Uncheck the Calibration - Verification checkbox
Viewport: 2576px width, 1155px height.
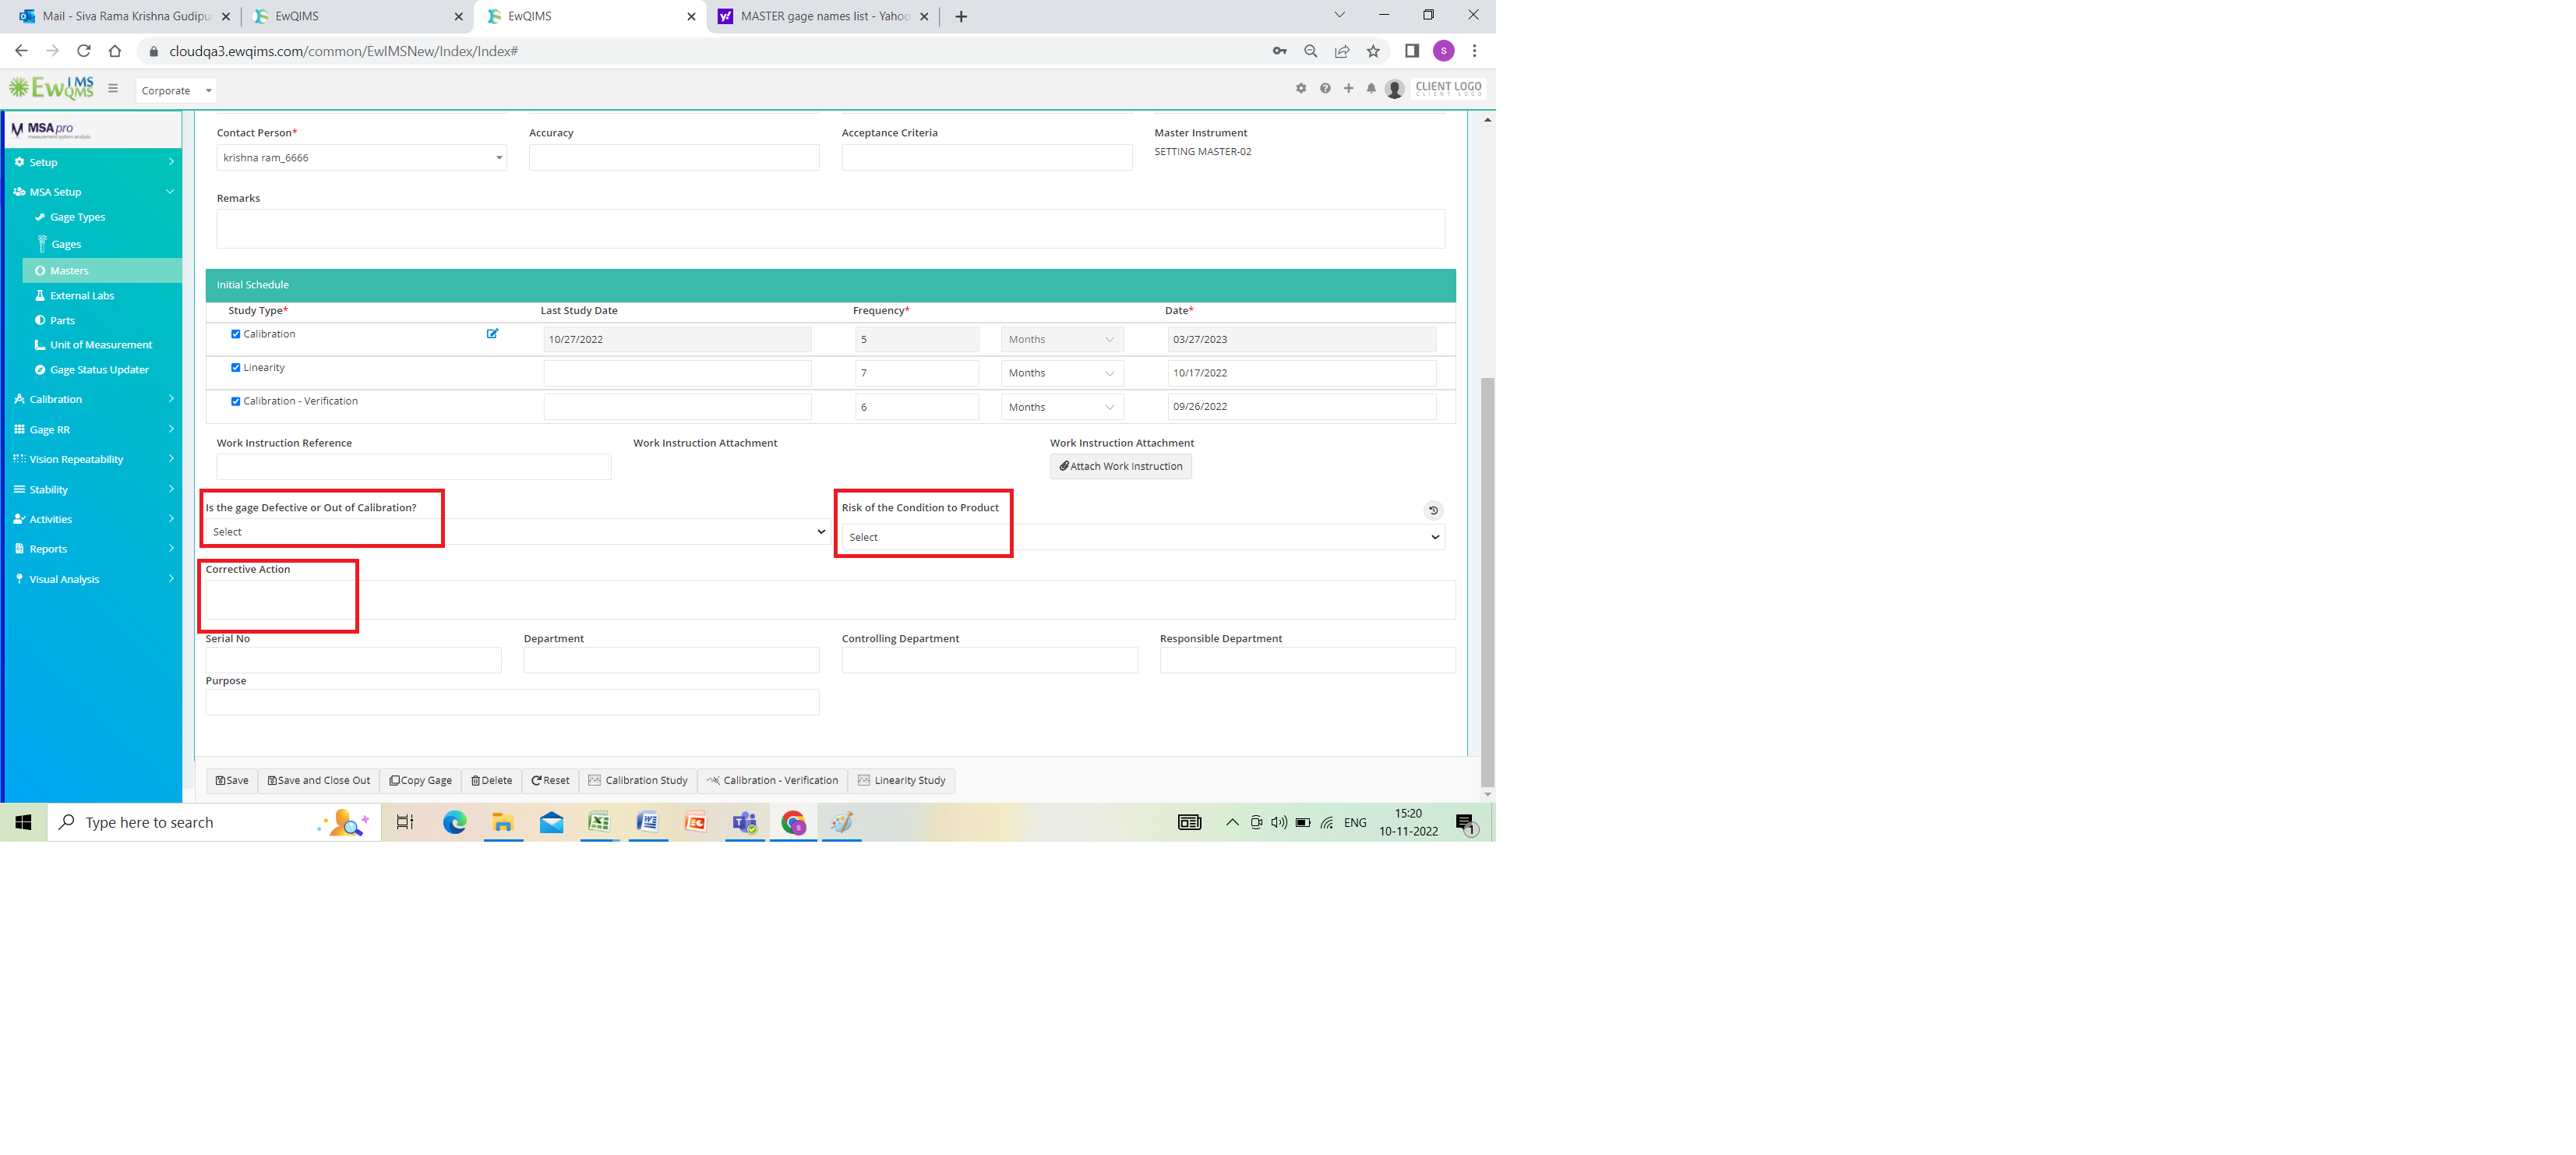click(236, 401)
